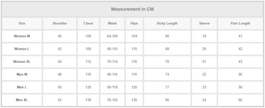This screenshot has width=265, height=108.
Task: Select the Hips column header
Action: tap(134, 23)
